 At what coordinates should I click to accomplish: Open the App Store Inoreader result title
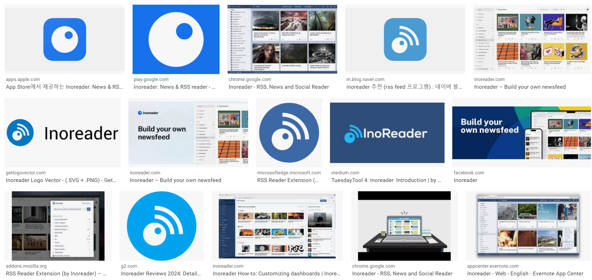click(64, 87)
